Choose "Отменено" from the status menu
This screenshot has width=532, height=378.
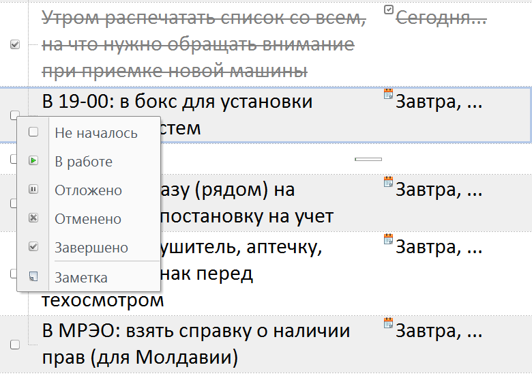click(88, 219)
